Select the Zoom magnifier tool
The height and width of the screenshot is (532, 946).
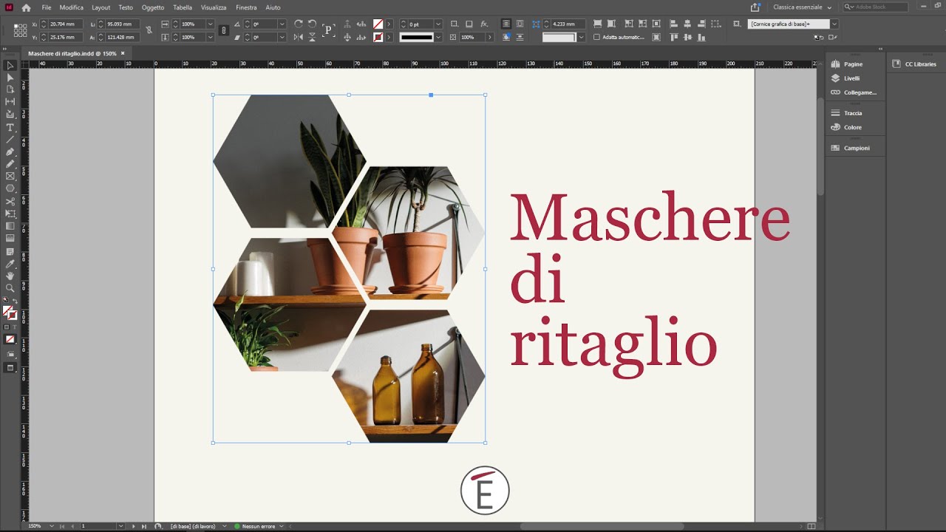[x=10, y=288]
